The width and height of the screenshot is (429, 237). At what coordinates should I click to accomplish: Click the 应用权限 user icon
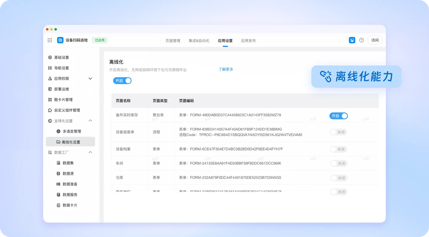(50, 78)
